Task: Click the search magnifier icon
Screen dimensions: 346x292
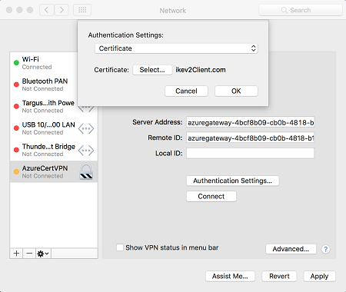Action: click(x=284, y=10)
